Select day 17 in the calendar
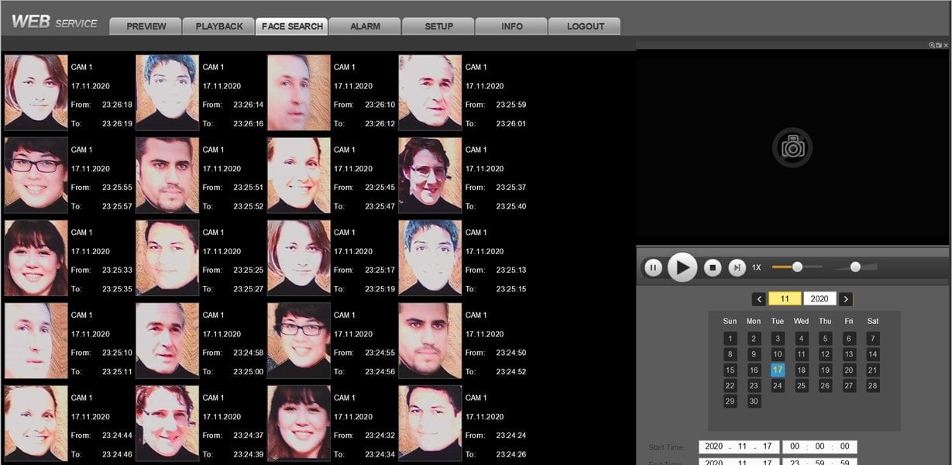 tap(778, 370)
